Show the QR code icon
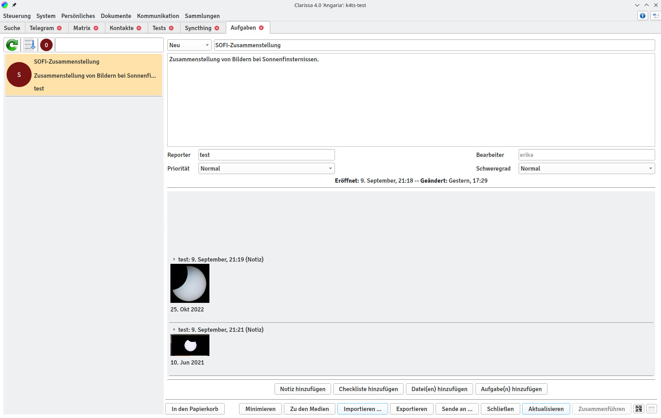The height and width of the screenshot is (418, 661). click(639, 409)
